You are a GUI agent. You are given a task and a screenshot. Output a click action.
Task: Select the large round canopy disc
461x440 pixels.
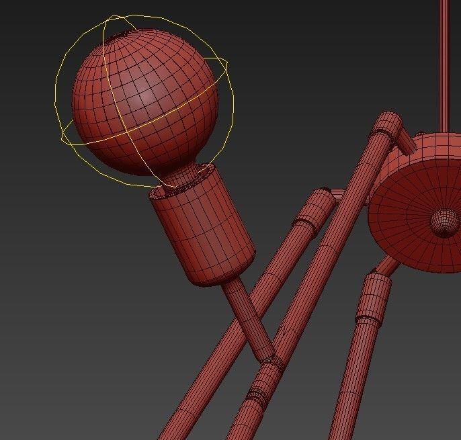416,203
